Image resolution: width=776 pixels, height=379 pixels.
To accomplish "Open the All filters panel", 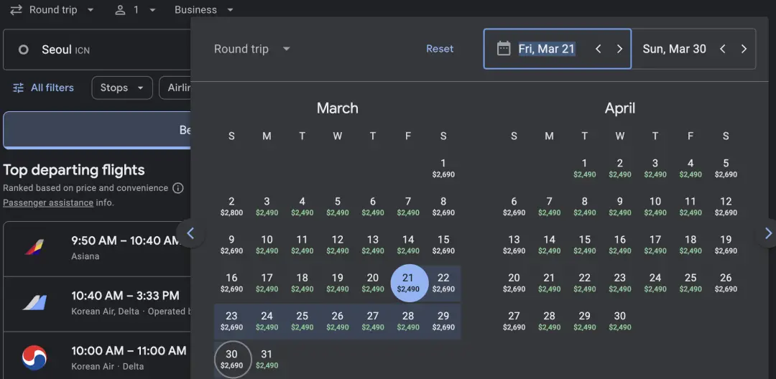I will click(x=43, y=88).
